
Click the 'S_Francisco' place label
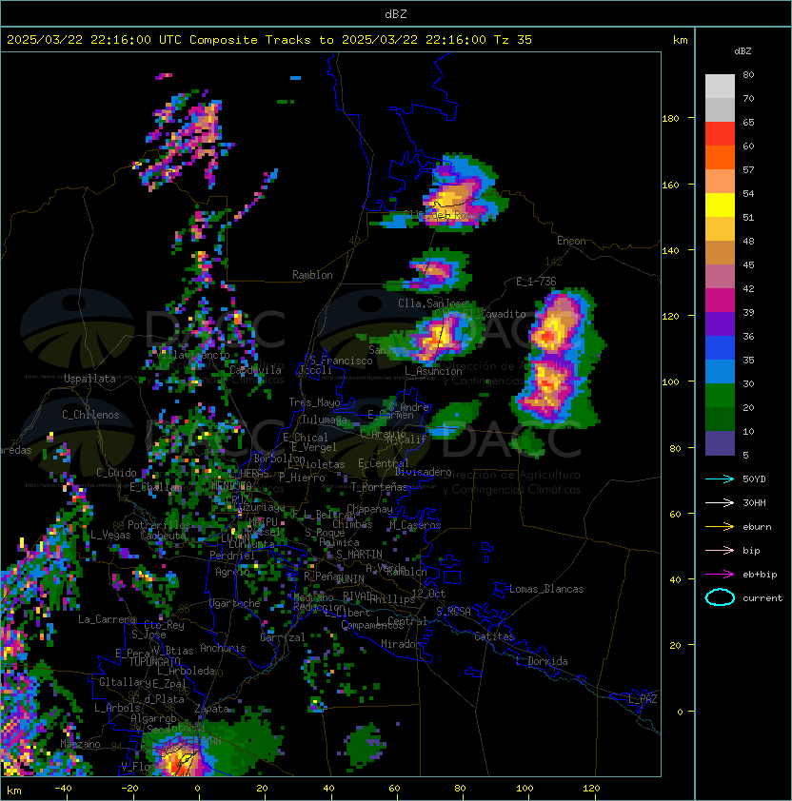pos(341,361)
